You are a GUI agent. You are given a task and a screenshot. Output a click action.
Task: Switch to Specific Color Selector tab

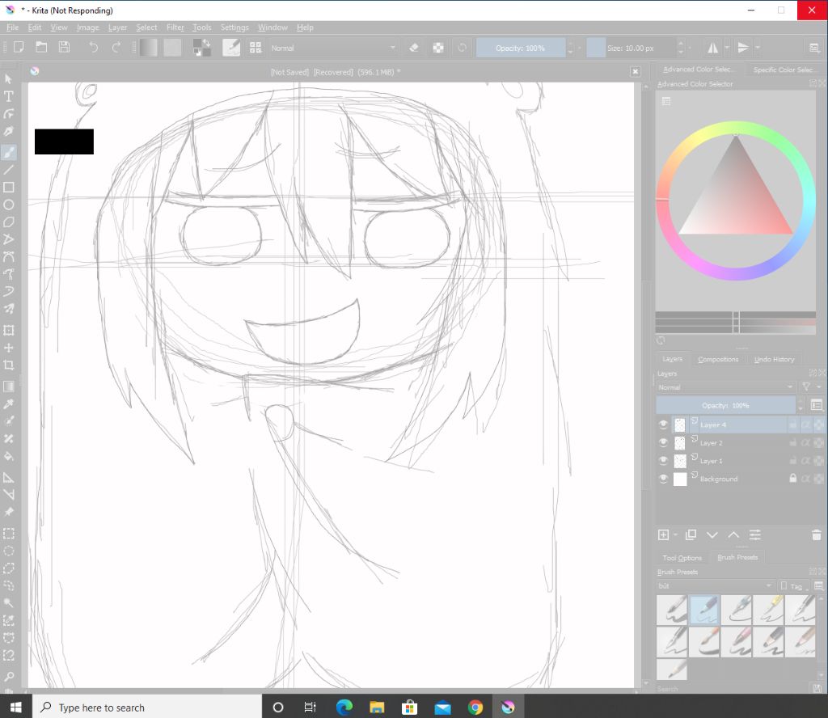tap(783, 70)
